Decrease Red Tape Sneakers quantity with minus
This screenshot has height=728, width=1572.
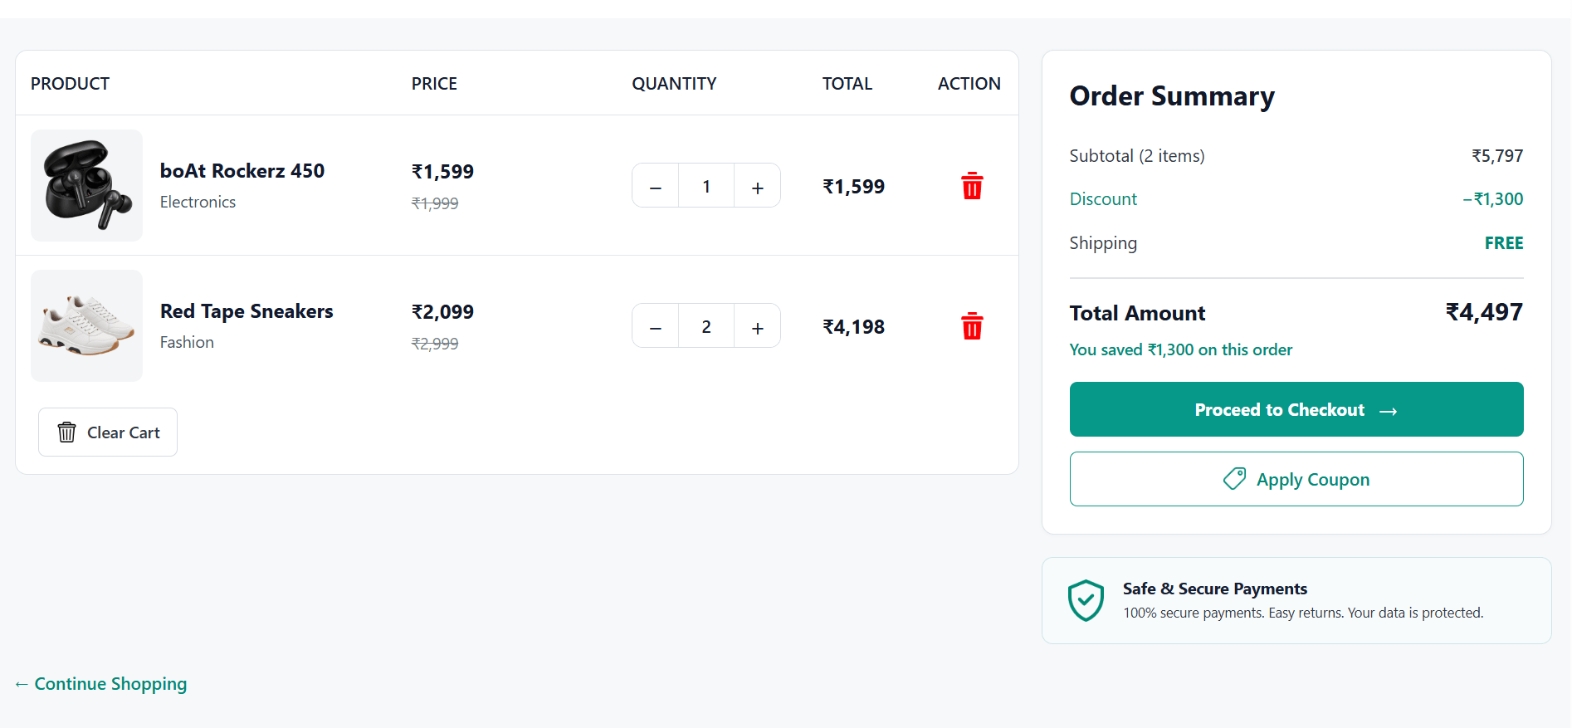[656, 326]
